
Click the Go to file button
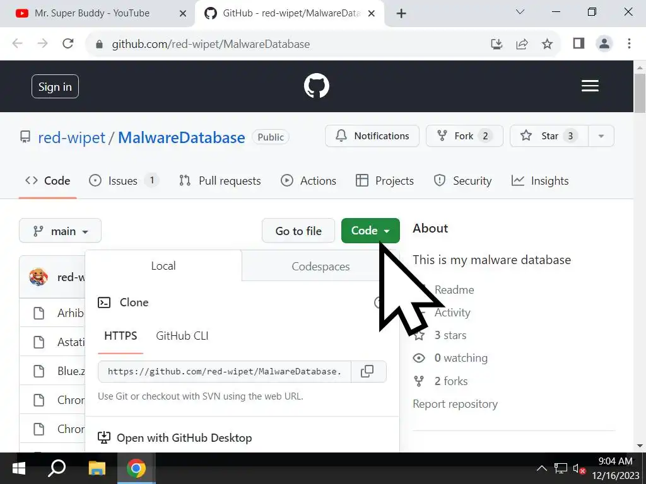pos(298,231)
